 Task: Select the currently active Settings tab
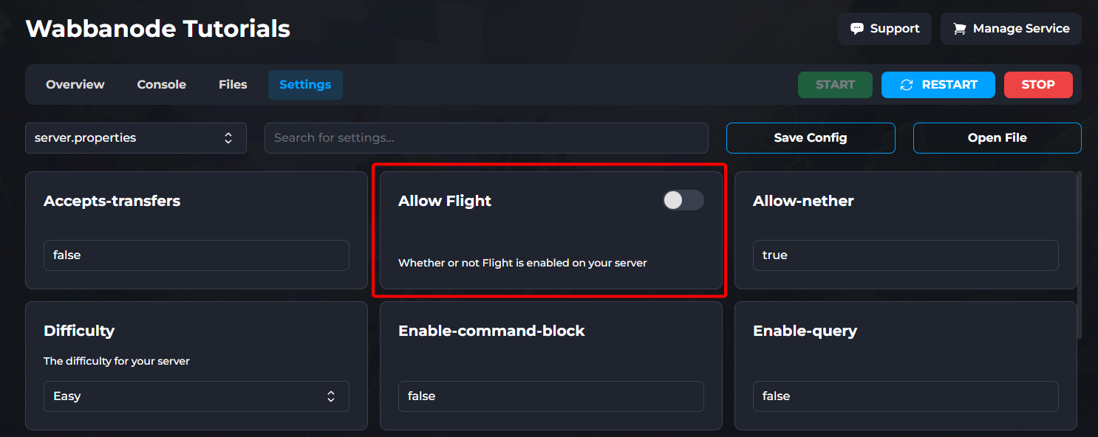point(305,84)
